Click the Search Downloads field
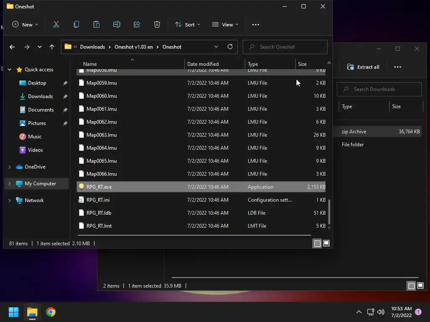The image size is (430, 322). coord(379,89)
